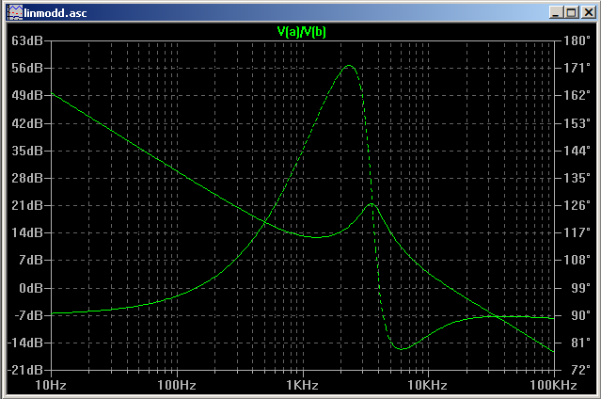Click the 72° phase axis label

coord(580,370)
